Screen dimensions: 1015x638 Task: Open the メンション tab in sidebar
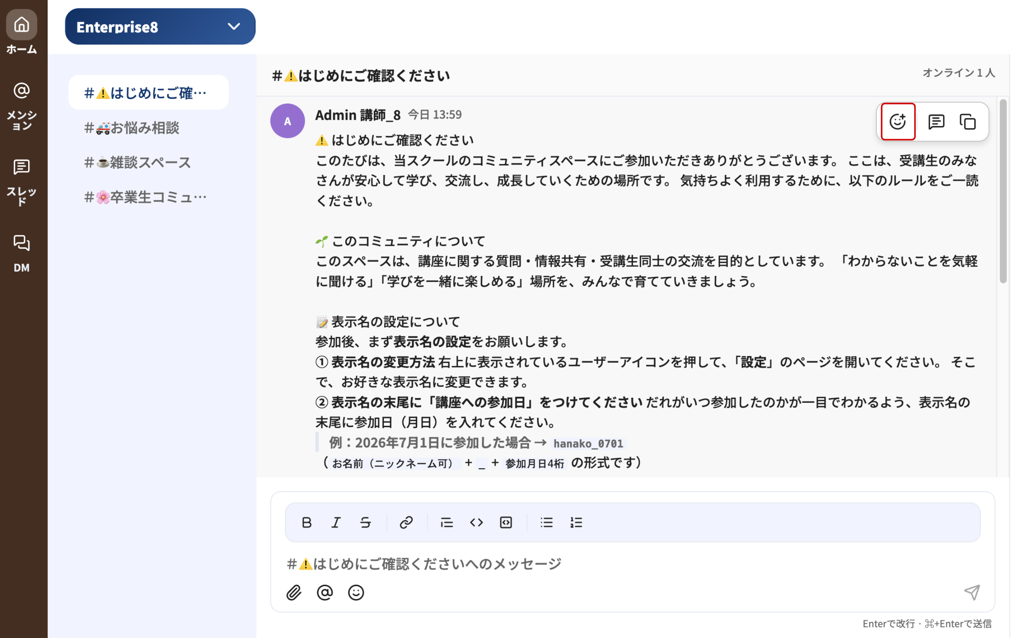pyautogui.click(x=21, y=106)
